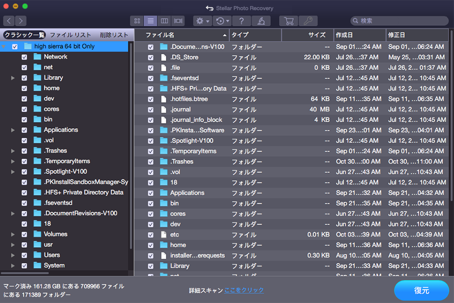Open the shopping cart to buy

[x=289, y=21]
